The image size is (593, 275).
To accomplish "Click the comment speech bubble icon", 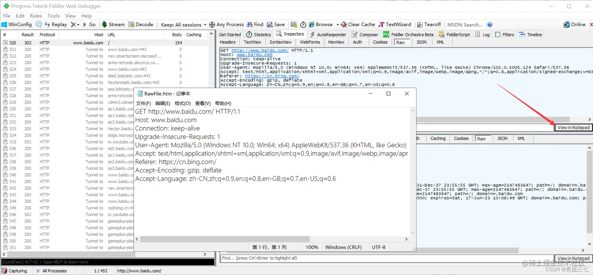I will 39,24.
